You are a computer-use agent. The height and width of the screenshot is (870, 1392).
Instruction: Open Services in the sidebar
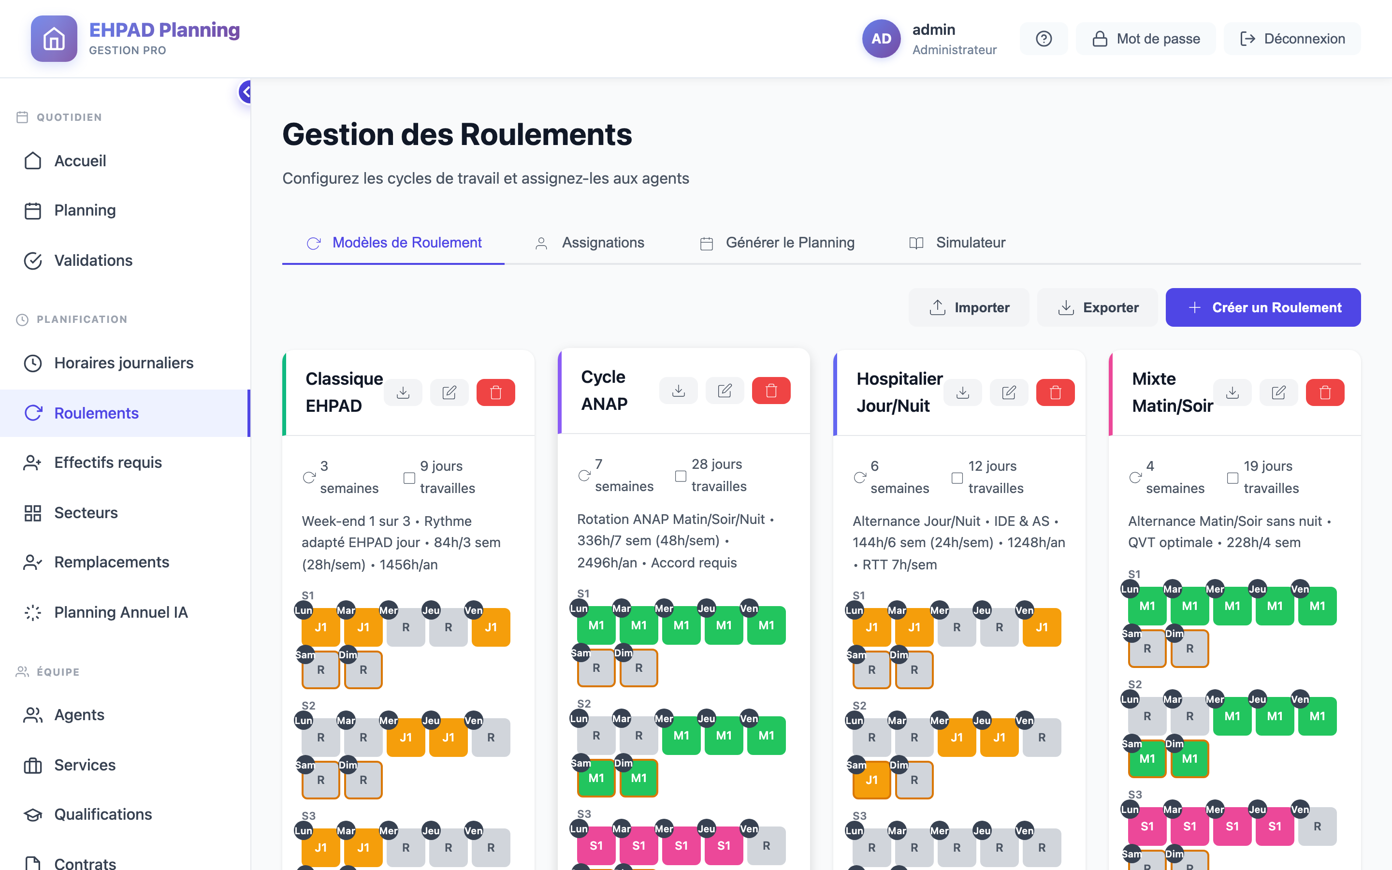(125, 765)
